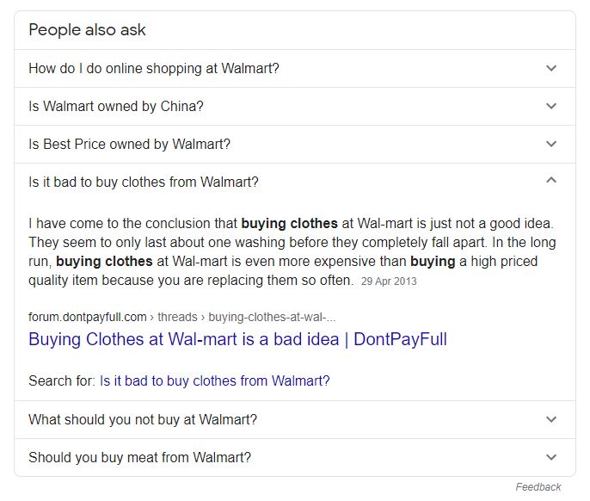Open the 'Buying Clothes at Wal-mart is a bad idea' link
Image resolution: width=590 pixels, height=501 pixels.
(237, 338)
